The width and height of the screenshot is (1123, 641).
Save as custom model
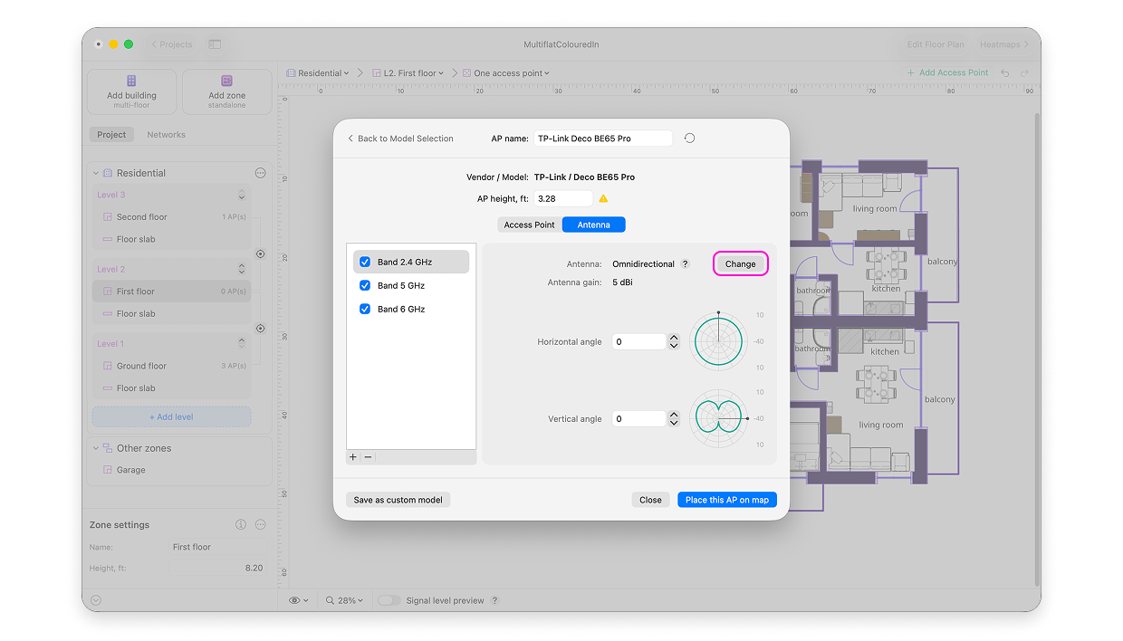click(398, 500)
